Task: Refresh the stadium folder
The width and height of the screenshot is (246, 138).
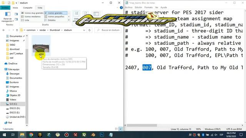Action: (x=90, y=30)
